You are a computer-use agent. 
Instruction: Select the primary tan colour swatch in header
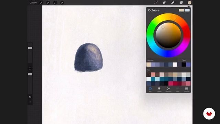point(181,10)
